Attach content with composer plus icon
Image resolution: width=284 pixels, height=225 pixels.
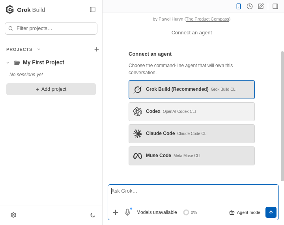coord(115,212)
